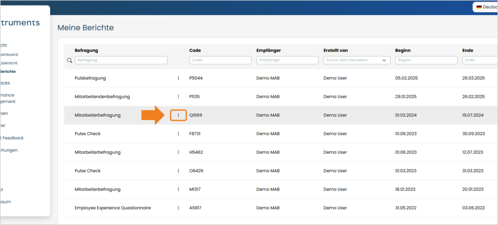Click Mitarbeiterbefragung in row M1317
The image size is (498, 225).
click(97, 189)
